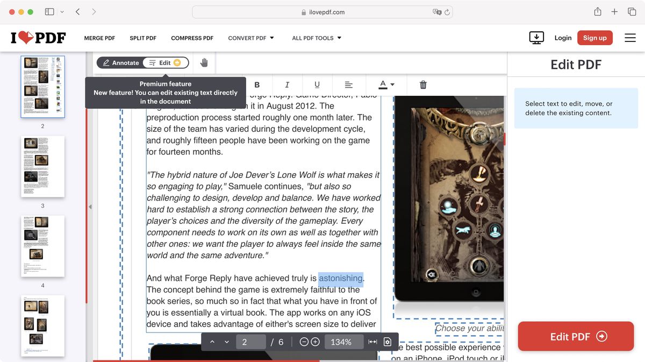Open page 3 from the thumbnail panel
The height and width of the screenshot is (362, 645).
pyautogui.click(x=42, y=167)
